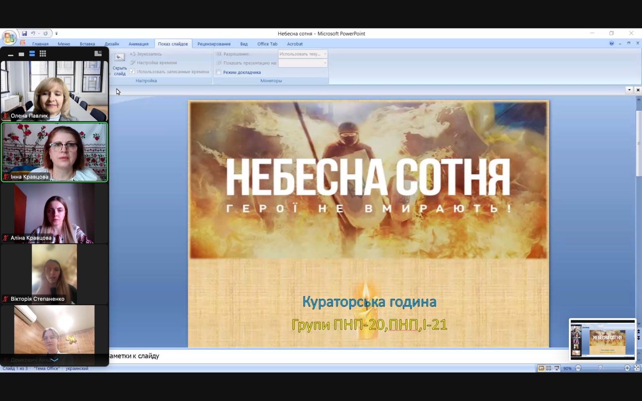Go to the Дизайн ribbon tab
Image resolution: width=642 pixels, height=401 pixels.
[x=112, y=44]
